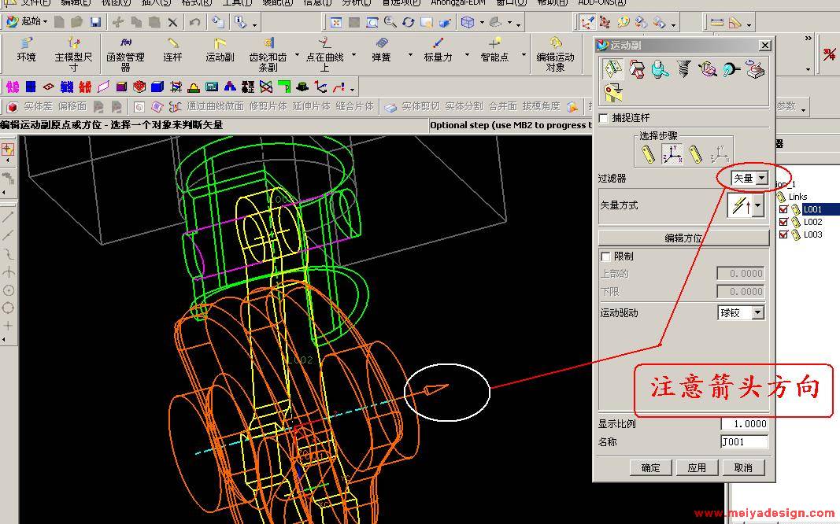Click the zoom magnifier icon

pos(390,22)
